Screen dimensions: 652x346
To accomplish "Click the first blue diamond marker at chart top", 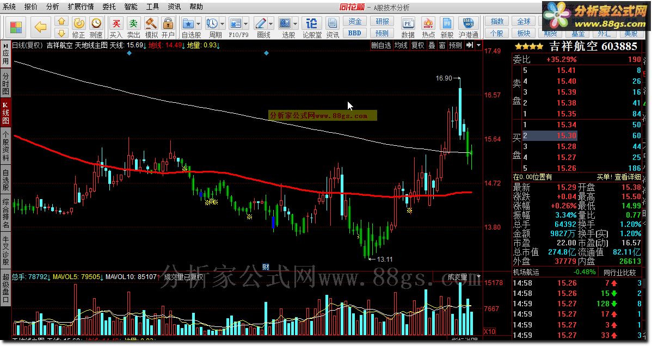I will pos(130,53).
